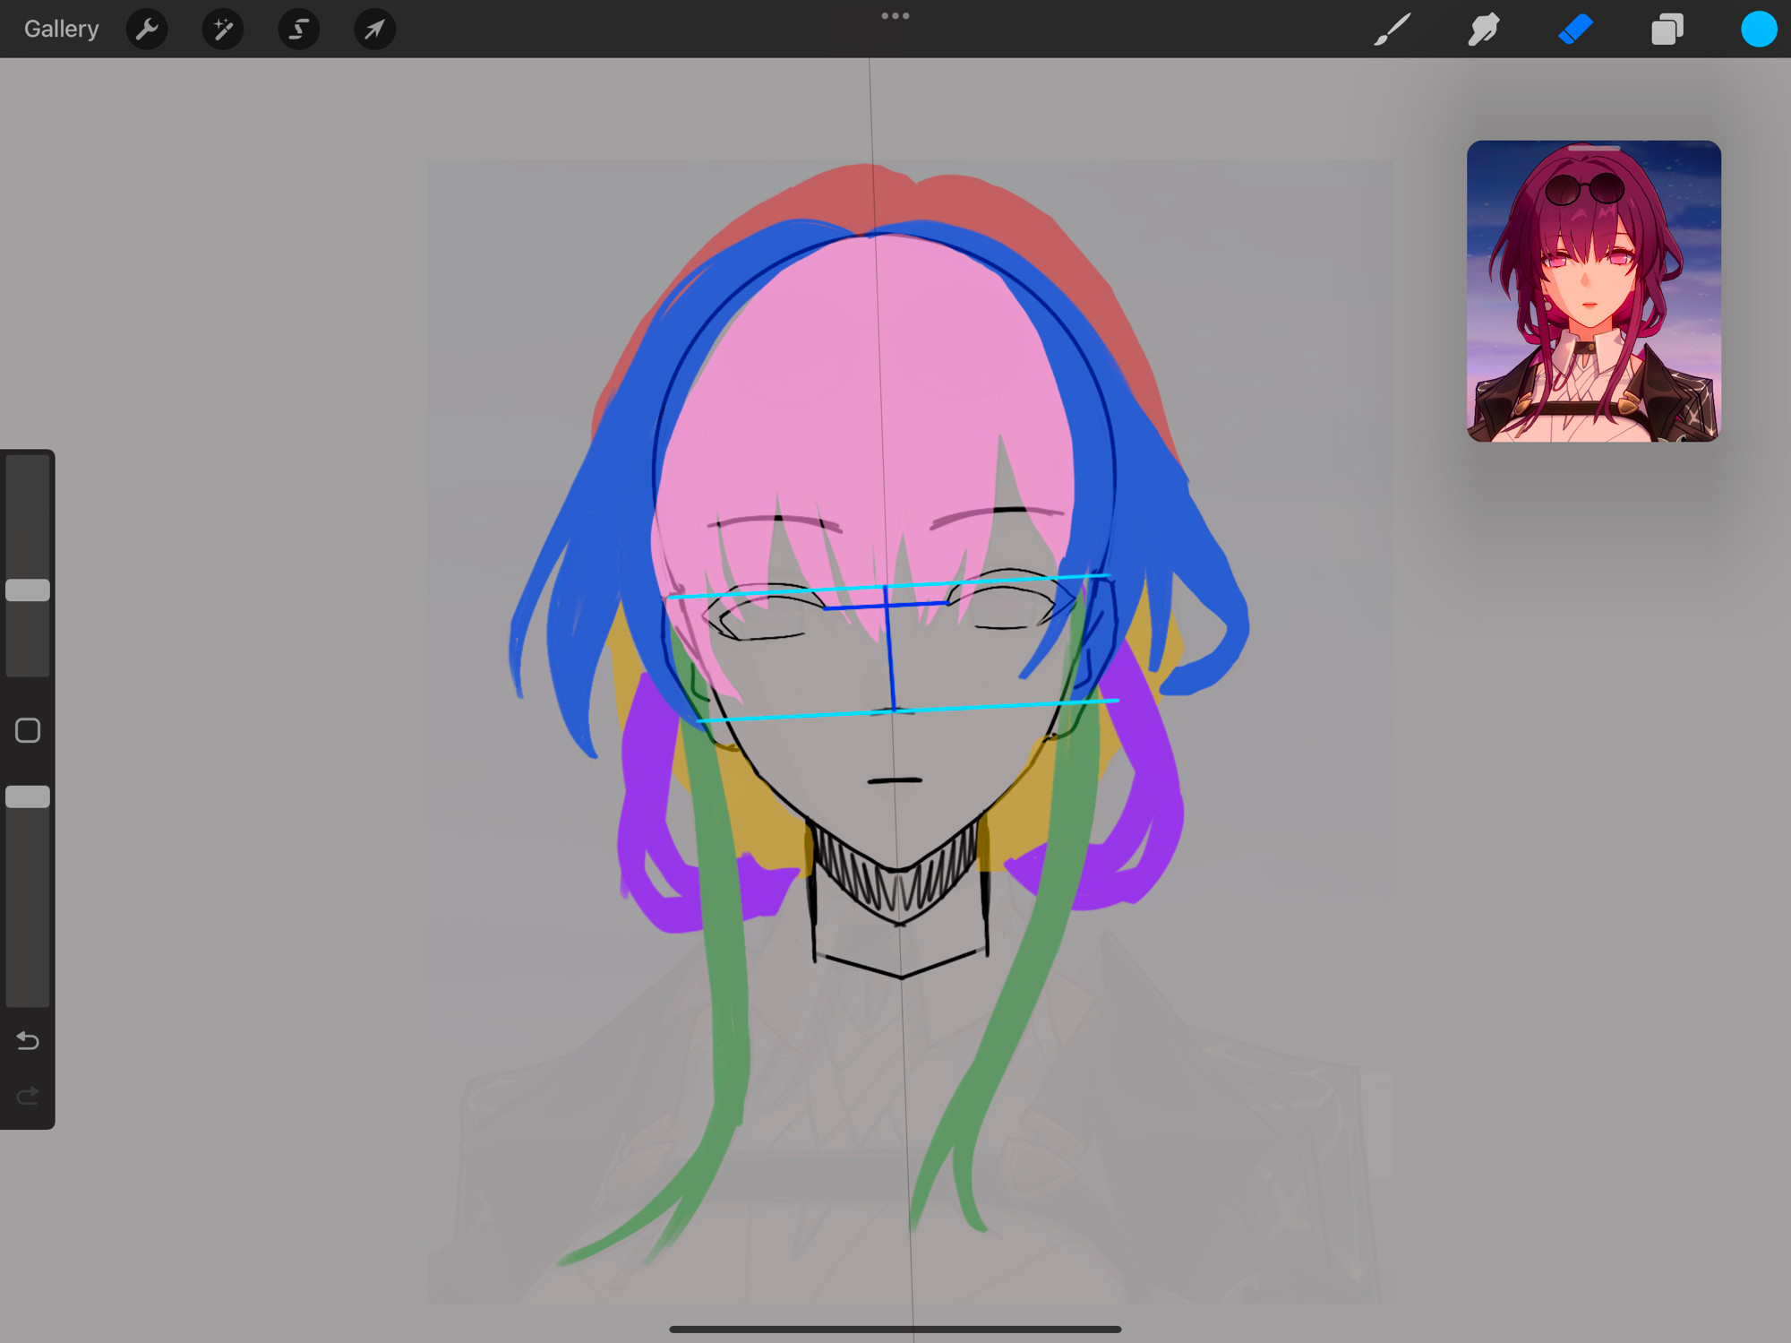The width and height of the screenshot is (1791, 1343).
Task: Open the Selection tool
Action: [299, 30]
